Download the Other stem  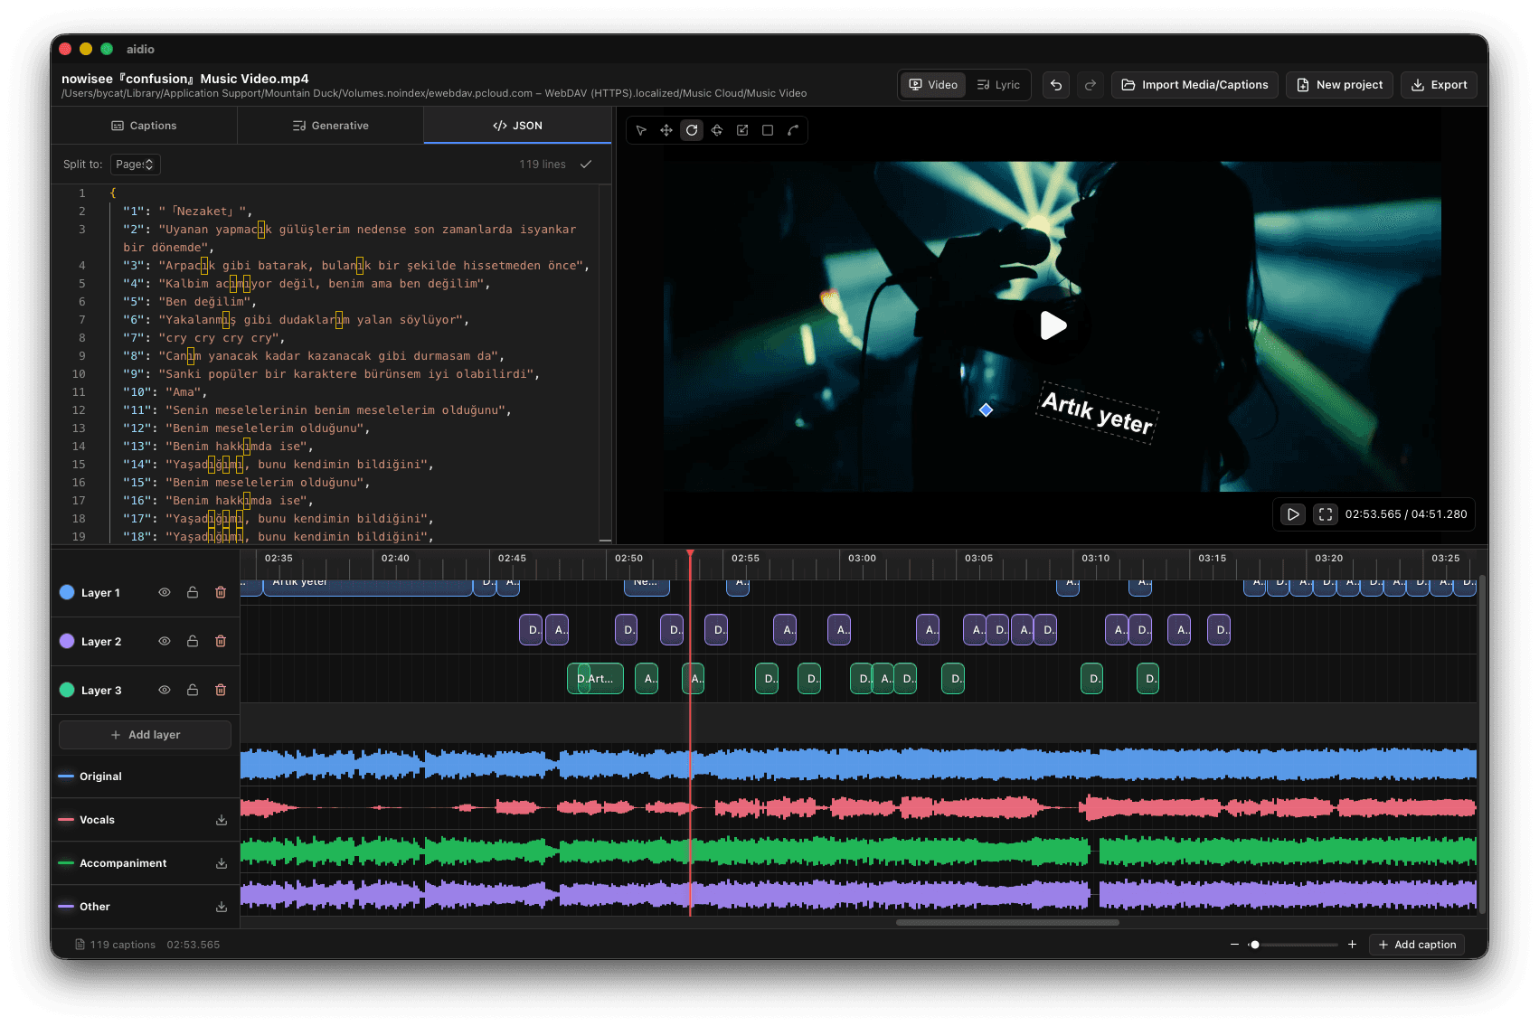(222, 907)
